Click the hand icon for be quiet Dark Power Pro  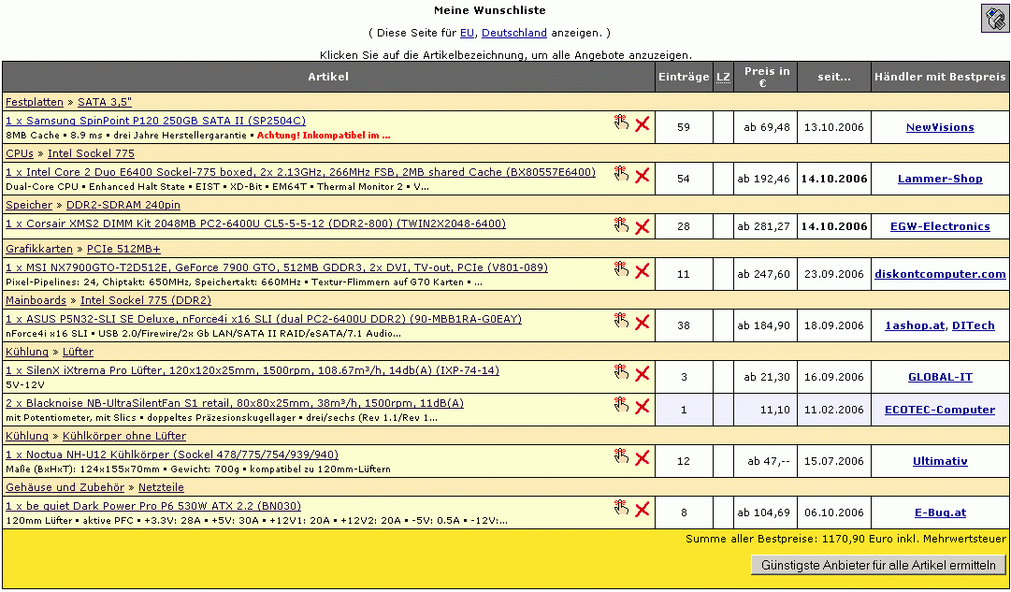point(621,508)
